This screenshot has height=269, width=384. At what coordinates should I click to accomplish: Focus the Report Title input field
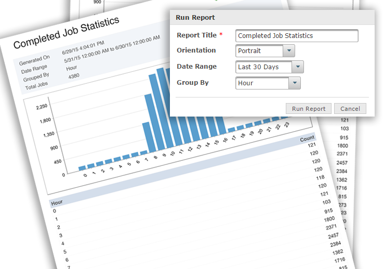(297, 36)
